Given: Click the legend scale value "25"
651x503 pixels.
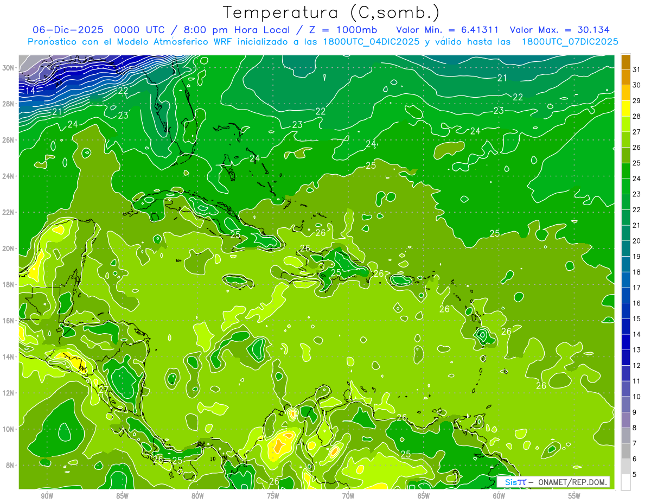Looking at the screenshot, I should [x=637, y=163].
